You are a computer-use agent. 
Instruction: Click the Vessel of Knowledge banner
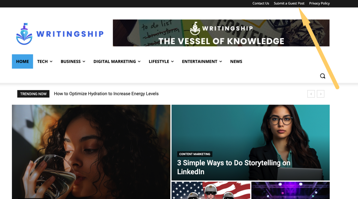tap(221, 33)
